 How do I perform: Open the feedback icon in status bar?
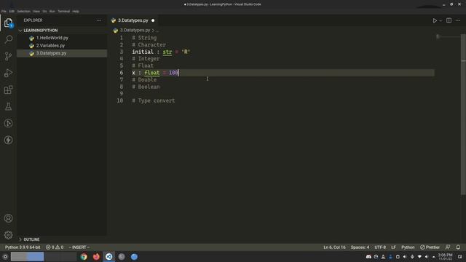(448, 247)
